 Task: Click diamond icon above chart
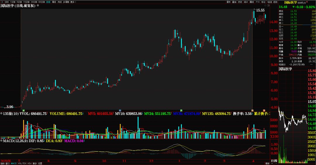(x=265, y=6)
